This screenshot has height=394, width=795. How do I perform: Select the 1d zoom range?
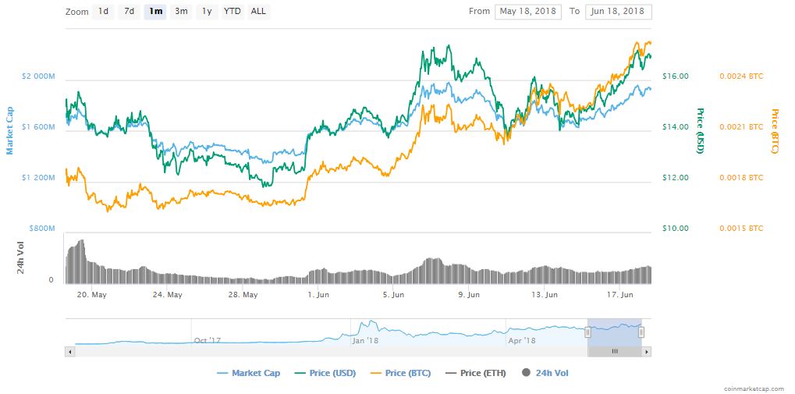(103, 12)
